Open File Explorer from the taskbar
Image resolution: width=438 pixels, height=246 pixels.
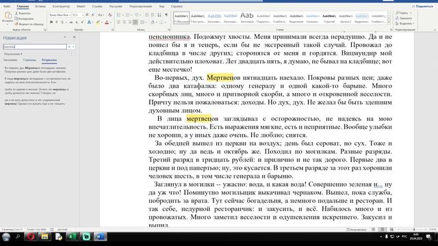(x=44, y=237)
